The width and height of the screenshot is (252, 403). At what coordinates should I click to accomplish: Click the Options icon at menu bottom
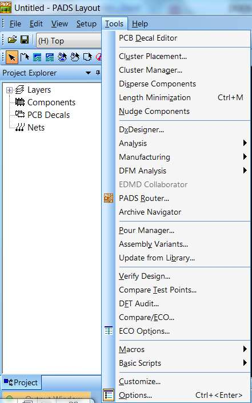tap(109, 395)
